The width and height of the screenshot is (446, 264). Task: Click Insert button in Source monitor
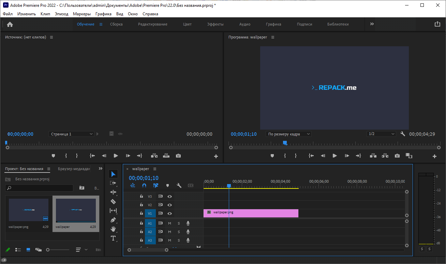coord(154,156)
